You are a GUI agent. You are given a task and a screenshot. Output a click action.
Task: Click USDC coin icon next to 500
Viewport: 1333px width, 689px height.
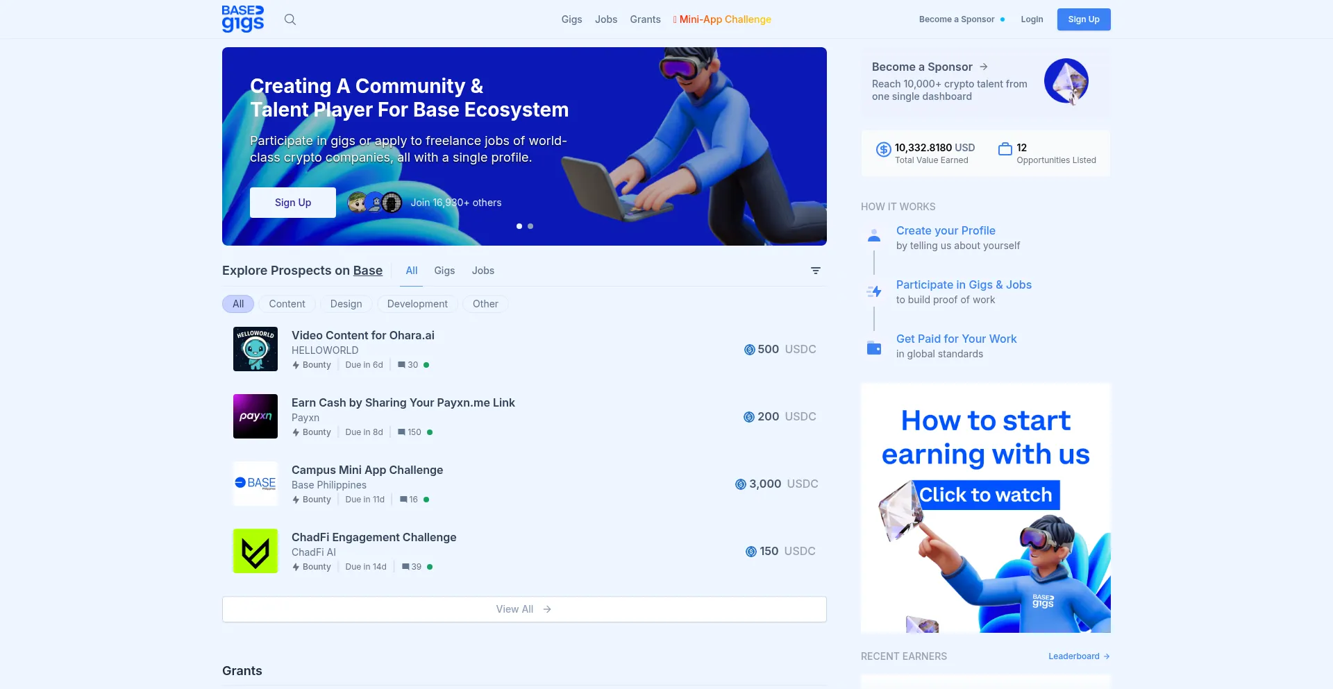(x=749, y=350)
